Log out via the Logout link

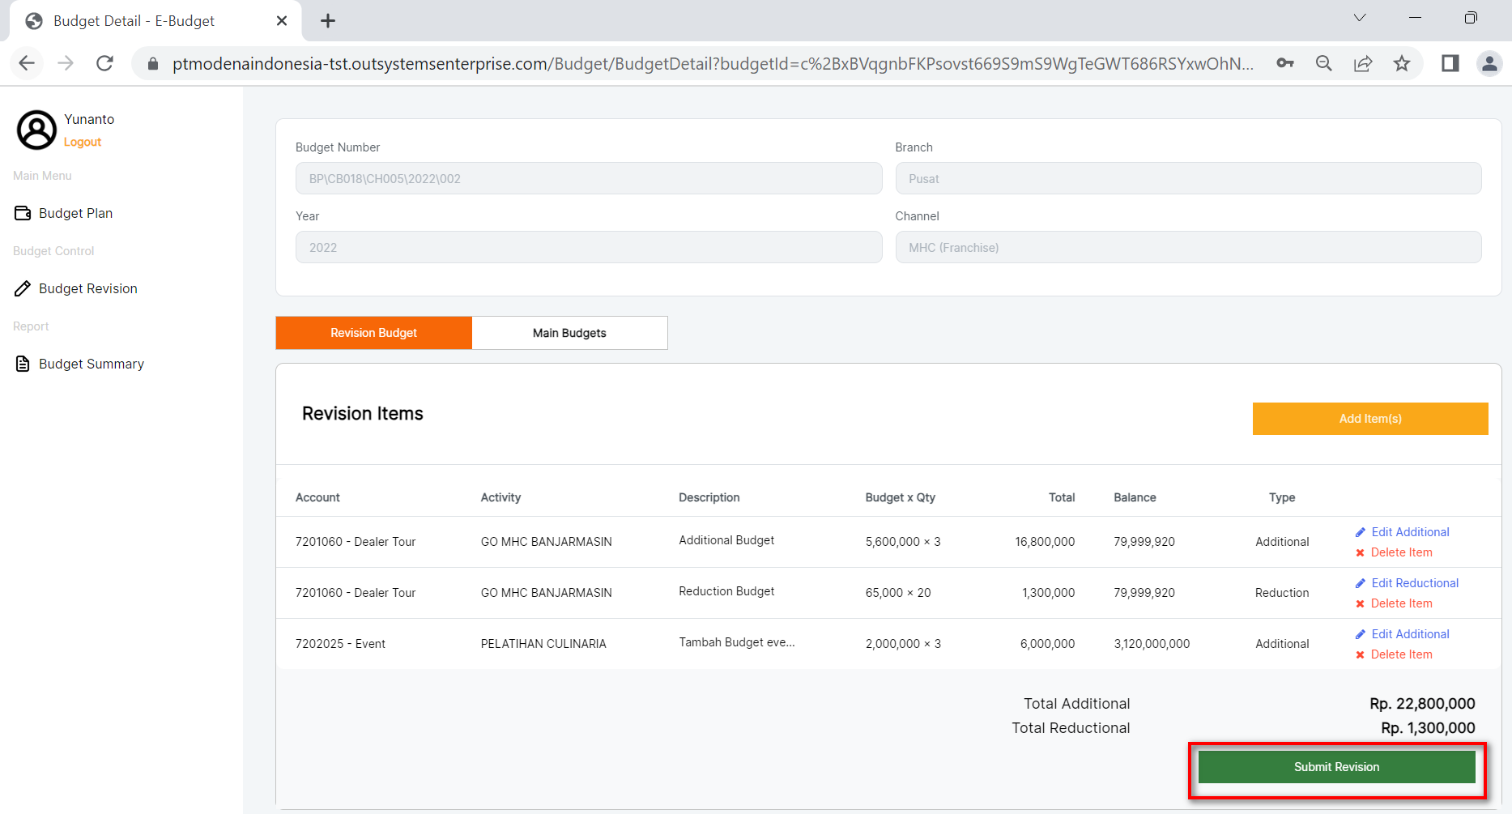tap(83, 142)
